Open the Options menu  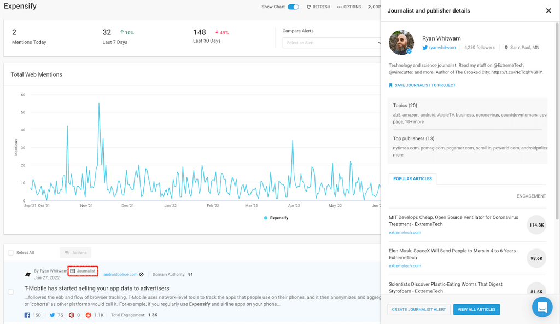tap(349, 7)
